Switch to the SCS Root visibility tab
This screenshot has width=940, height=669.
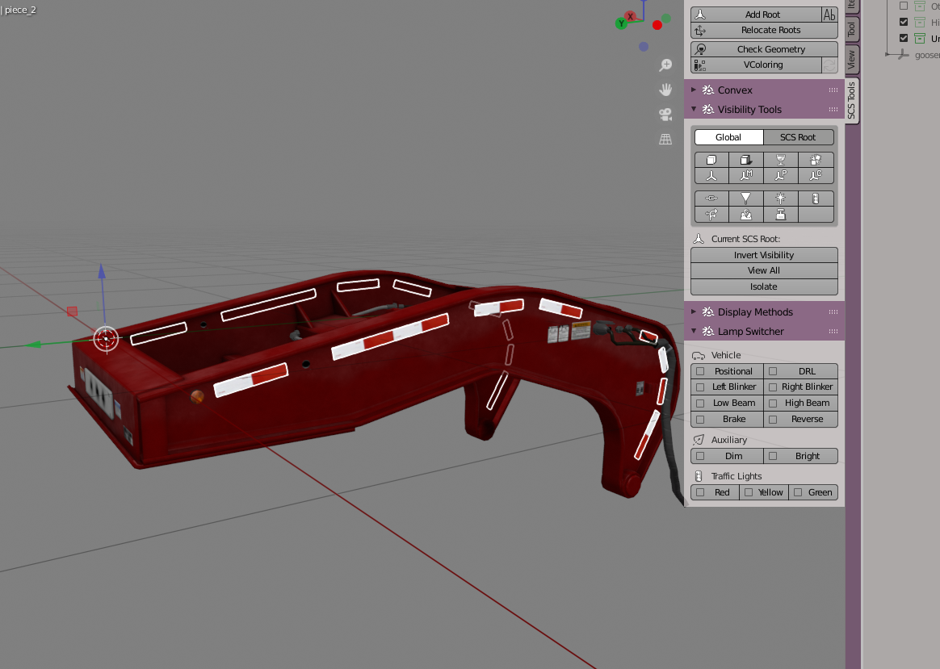coord(799,136)
